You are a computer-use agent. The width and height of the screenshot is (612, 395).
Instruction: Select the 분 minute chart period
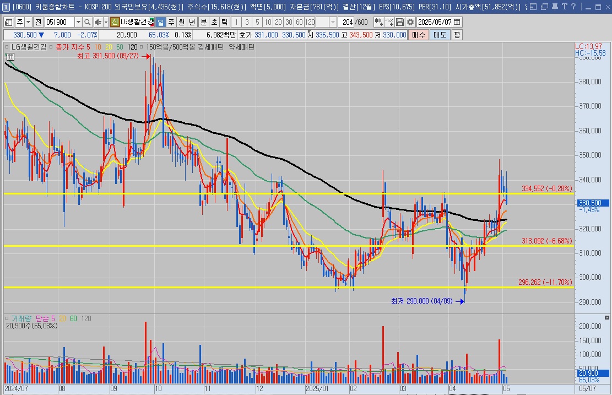click(204, 22)
